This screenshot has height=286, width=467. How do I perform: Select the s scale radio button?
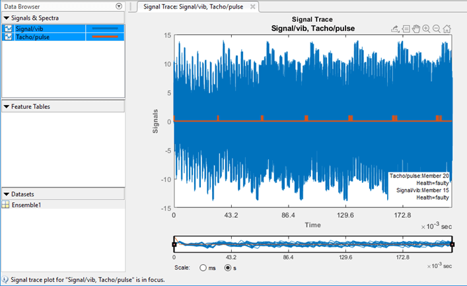click(228, 268)
